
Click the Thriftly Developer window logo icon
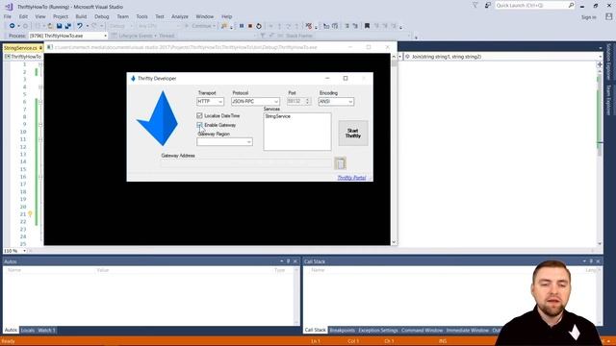pyautogui.click(x=133, y=79)
